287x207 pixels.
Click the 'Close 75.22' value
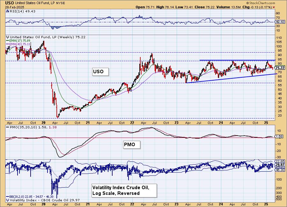click(204, 7)
